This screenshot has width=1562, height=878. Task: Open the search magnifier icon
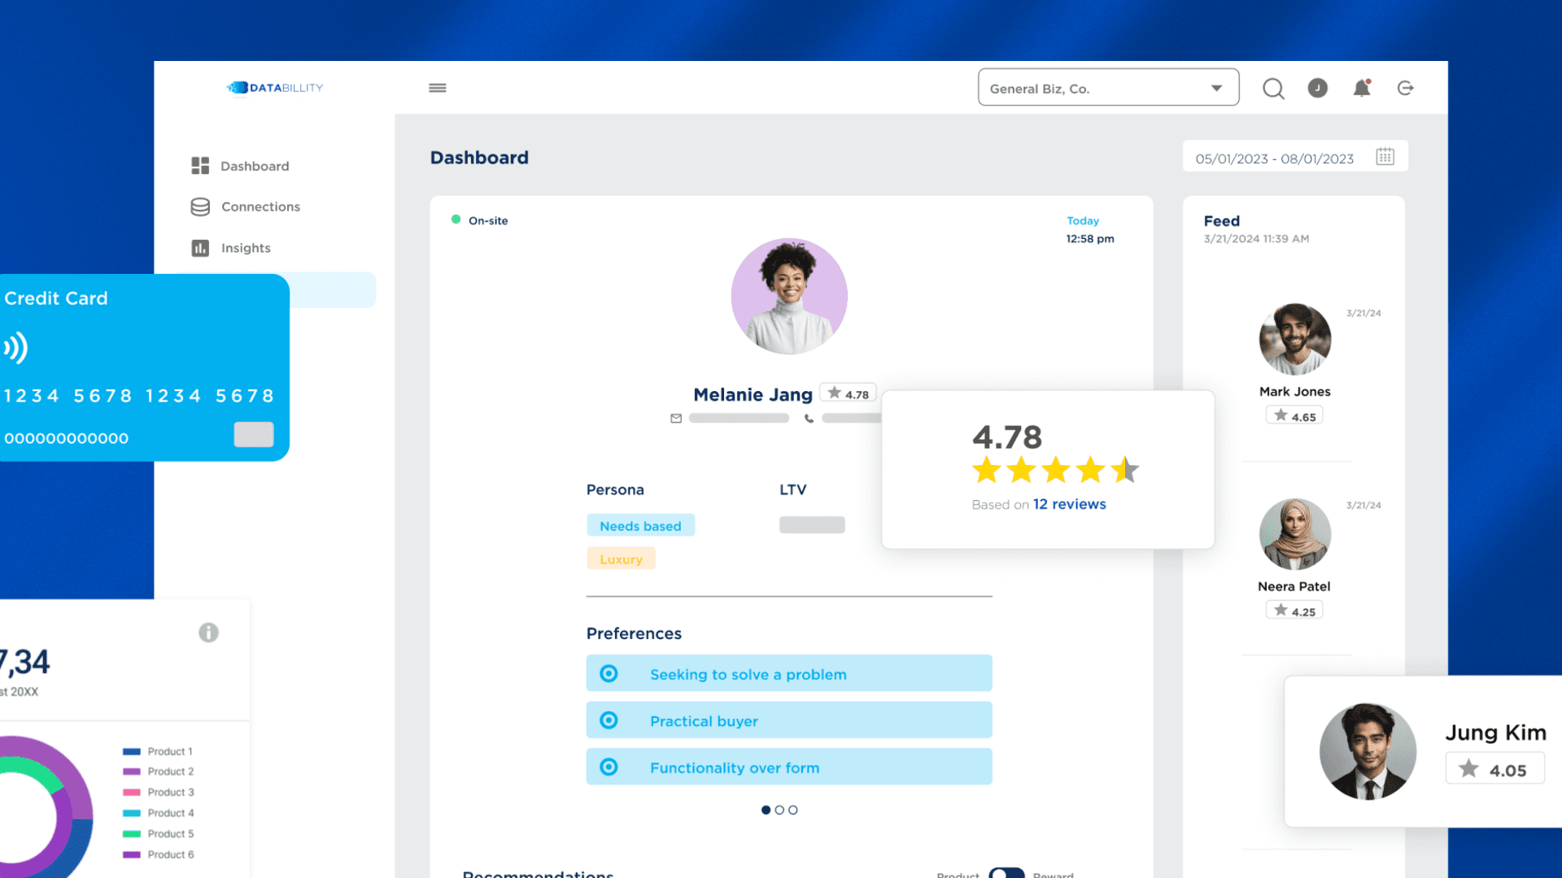pos(1273,89)
